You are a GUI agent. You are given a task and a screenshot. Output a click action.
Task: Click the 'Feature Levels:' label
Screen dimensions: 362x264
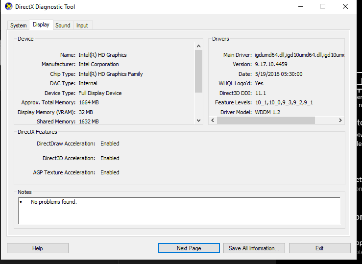pyautogui.click(x=233, y=102)
